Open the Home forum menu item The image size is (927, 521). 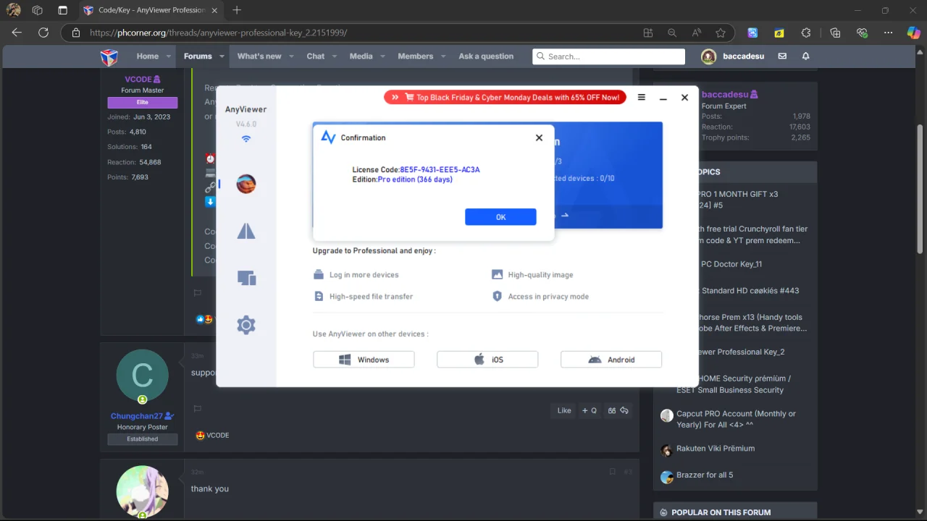[x=148, y=56]
